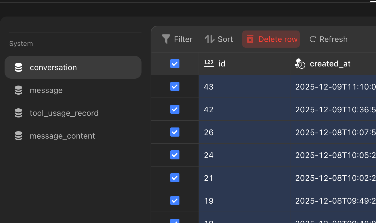The height and width of the screenshot is (223, 376).
Task: Select tool_usage_record in the sidebar
Action: click(x=64, y=113)
